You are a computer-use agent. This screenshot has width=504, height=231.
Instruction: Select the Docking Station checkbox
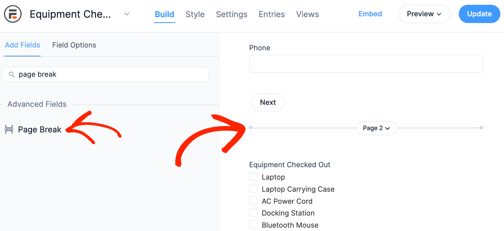(253, 213)
